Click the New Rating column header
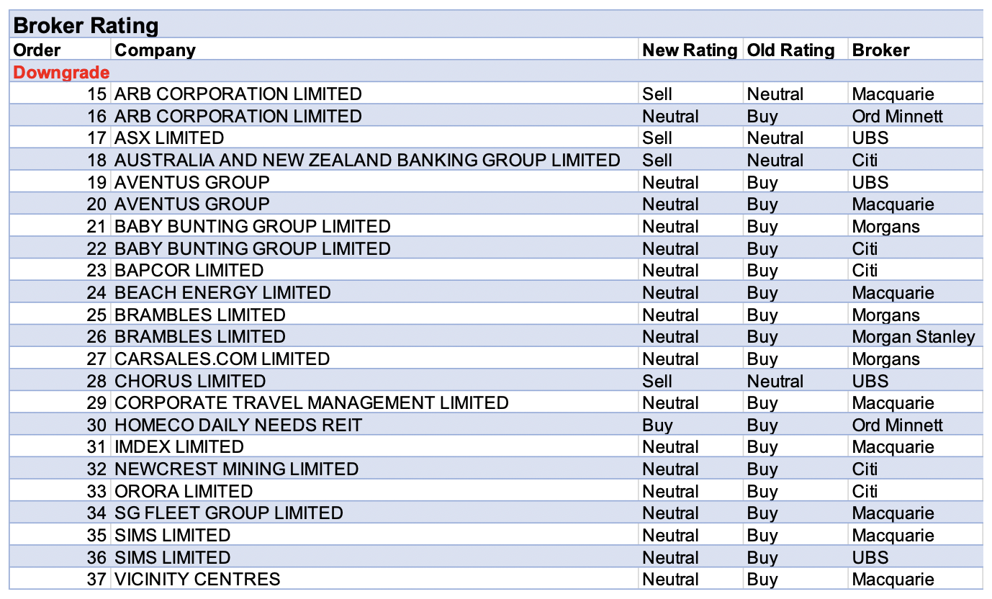 point(690,50)
